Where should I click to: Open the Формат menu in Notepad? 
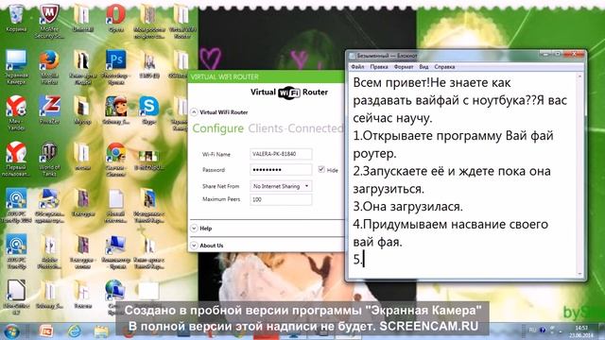tap(404, 67)
